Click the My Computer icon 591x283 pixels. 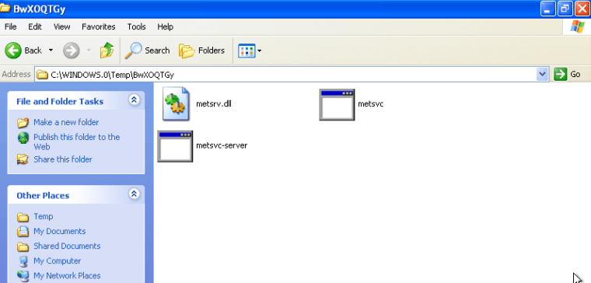[x=23, y=260]
